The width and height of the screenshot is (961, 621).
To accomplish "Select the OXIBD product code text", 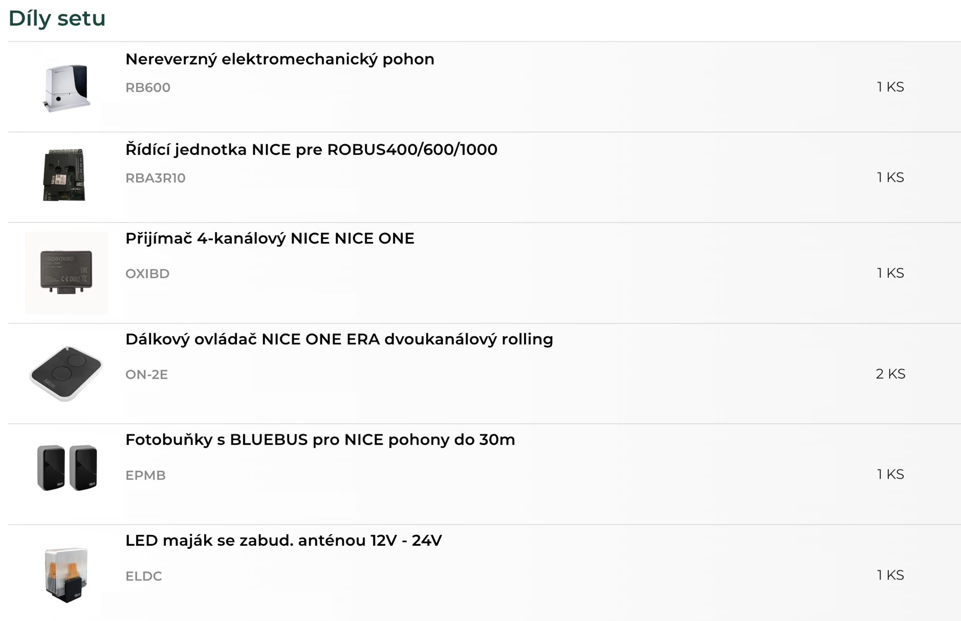I will click(147, 274).
